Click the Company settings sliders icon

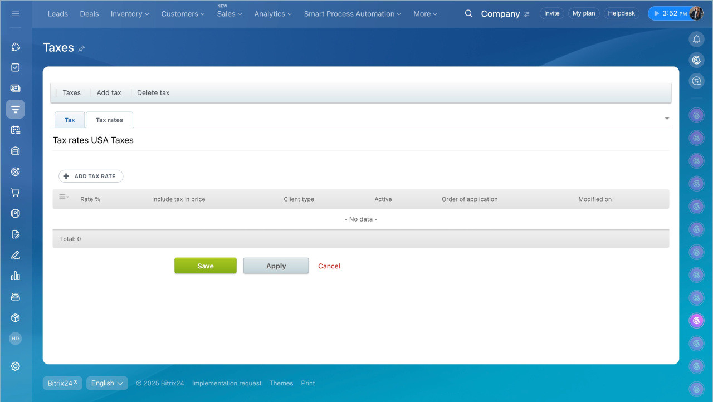(x=527, y=14)
